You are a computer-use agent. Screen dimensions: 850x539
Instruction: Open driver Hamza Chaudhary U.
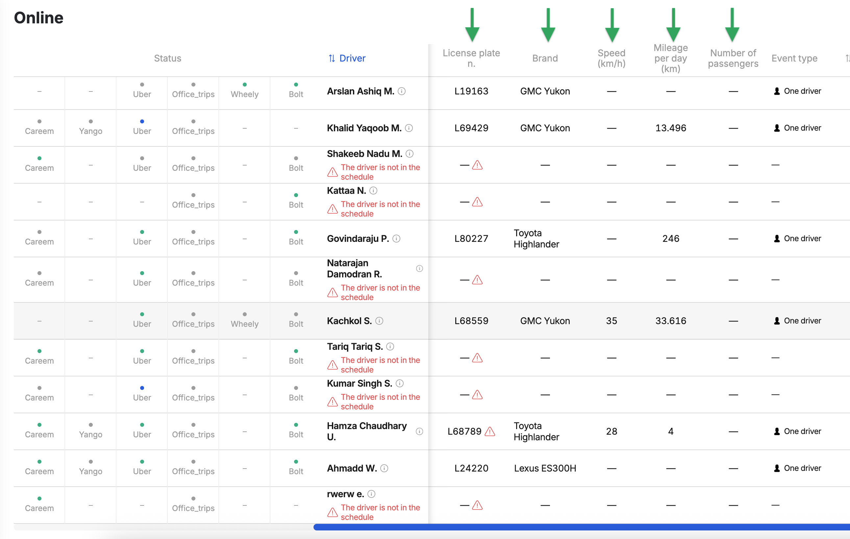[367, 431]
